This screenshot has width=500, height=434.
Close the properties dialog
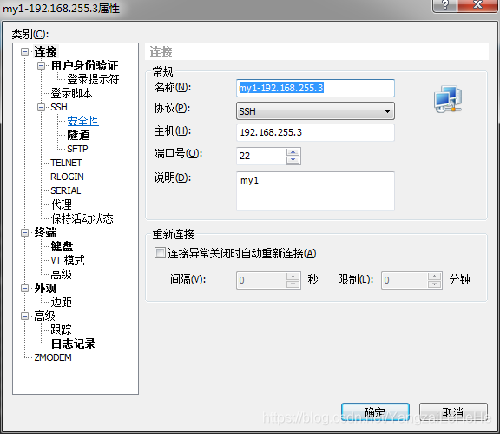(477, 5)
